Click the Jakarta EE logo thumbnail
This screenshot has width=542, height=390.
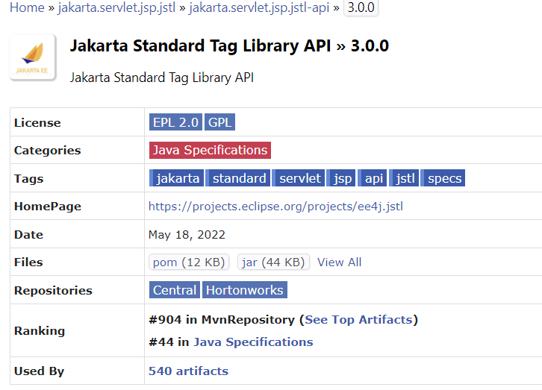pyautogui.click(x=33, y=57)
